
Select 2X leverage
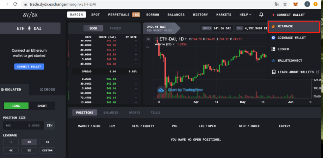click(x=29, y=142)
